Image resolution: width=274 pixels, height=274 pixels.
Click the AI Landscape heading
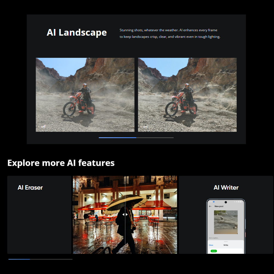coord(77,32)
